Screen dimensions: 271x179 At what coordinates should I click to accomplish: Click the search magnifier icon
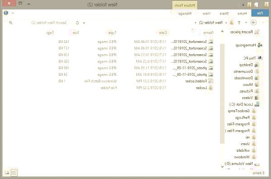11,23
